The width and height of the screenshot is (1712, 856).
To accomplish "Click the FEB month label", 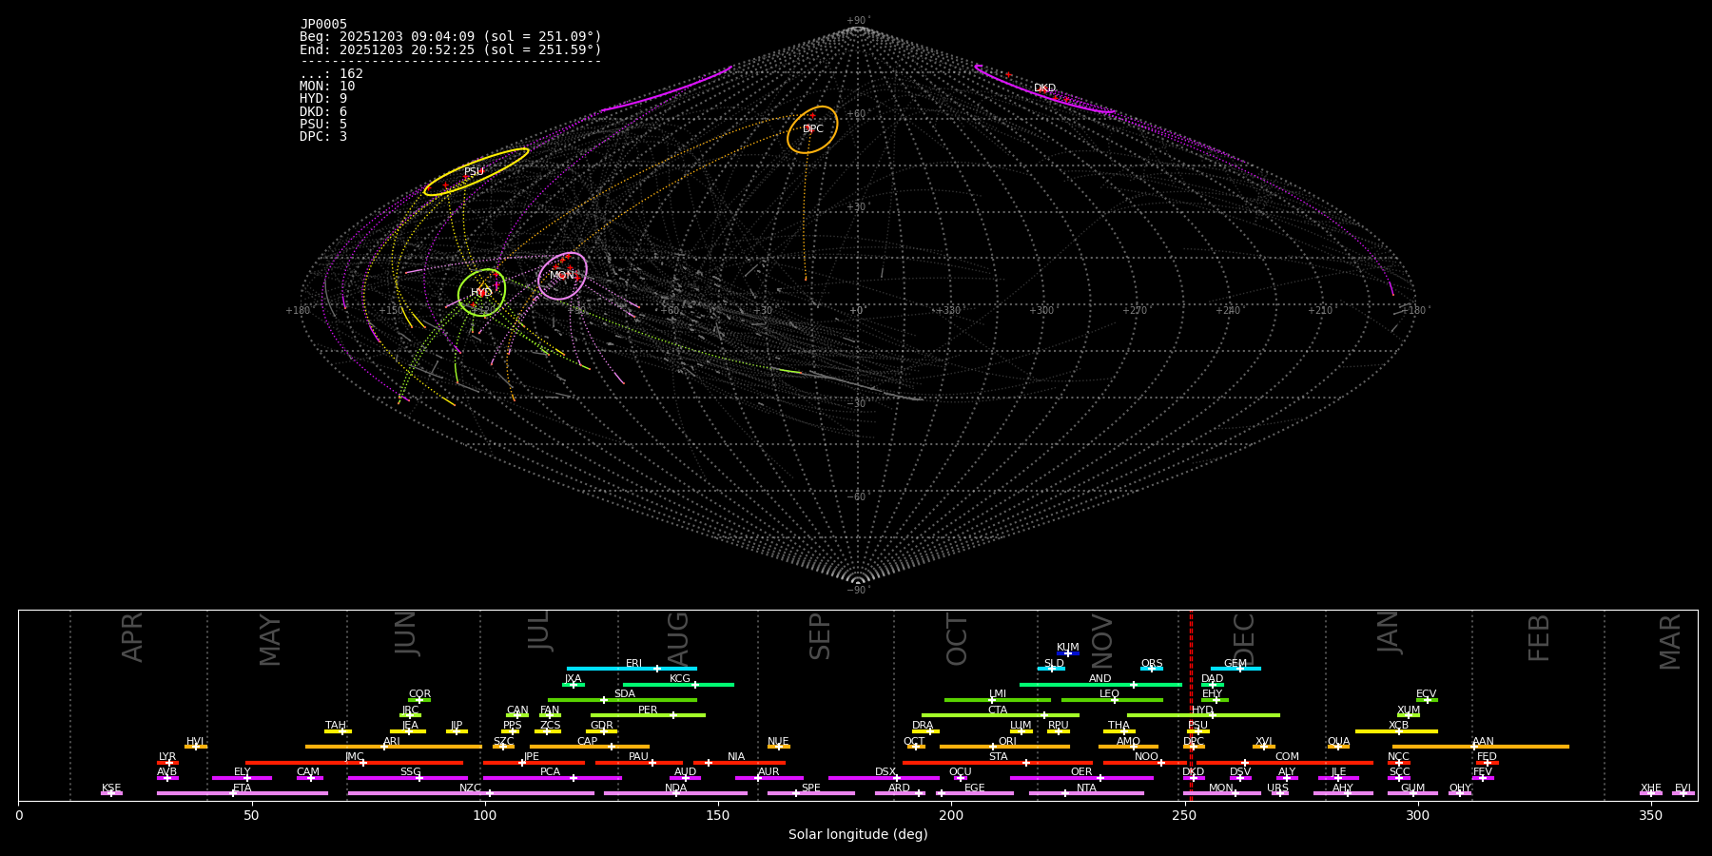I will pos(1539,637).
